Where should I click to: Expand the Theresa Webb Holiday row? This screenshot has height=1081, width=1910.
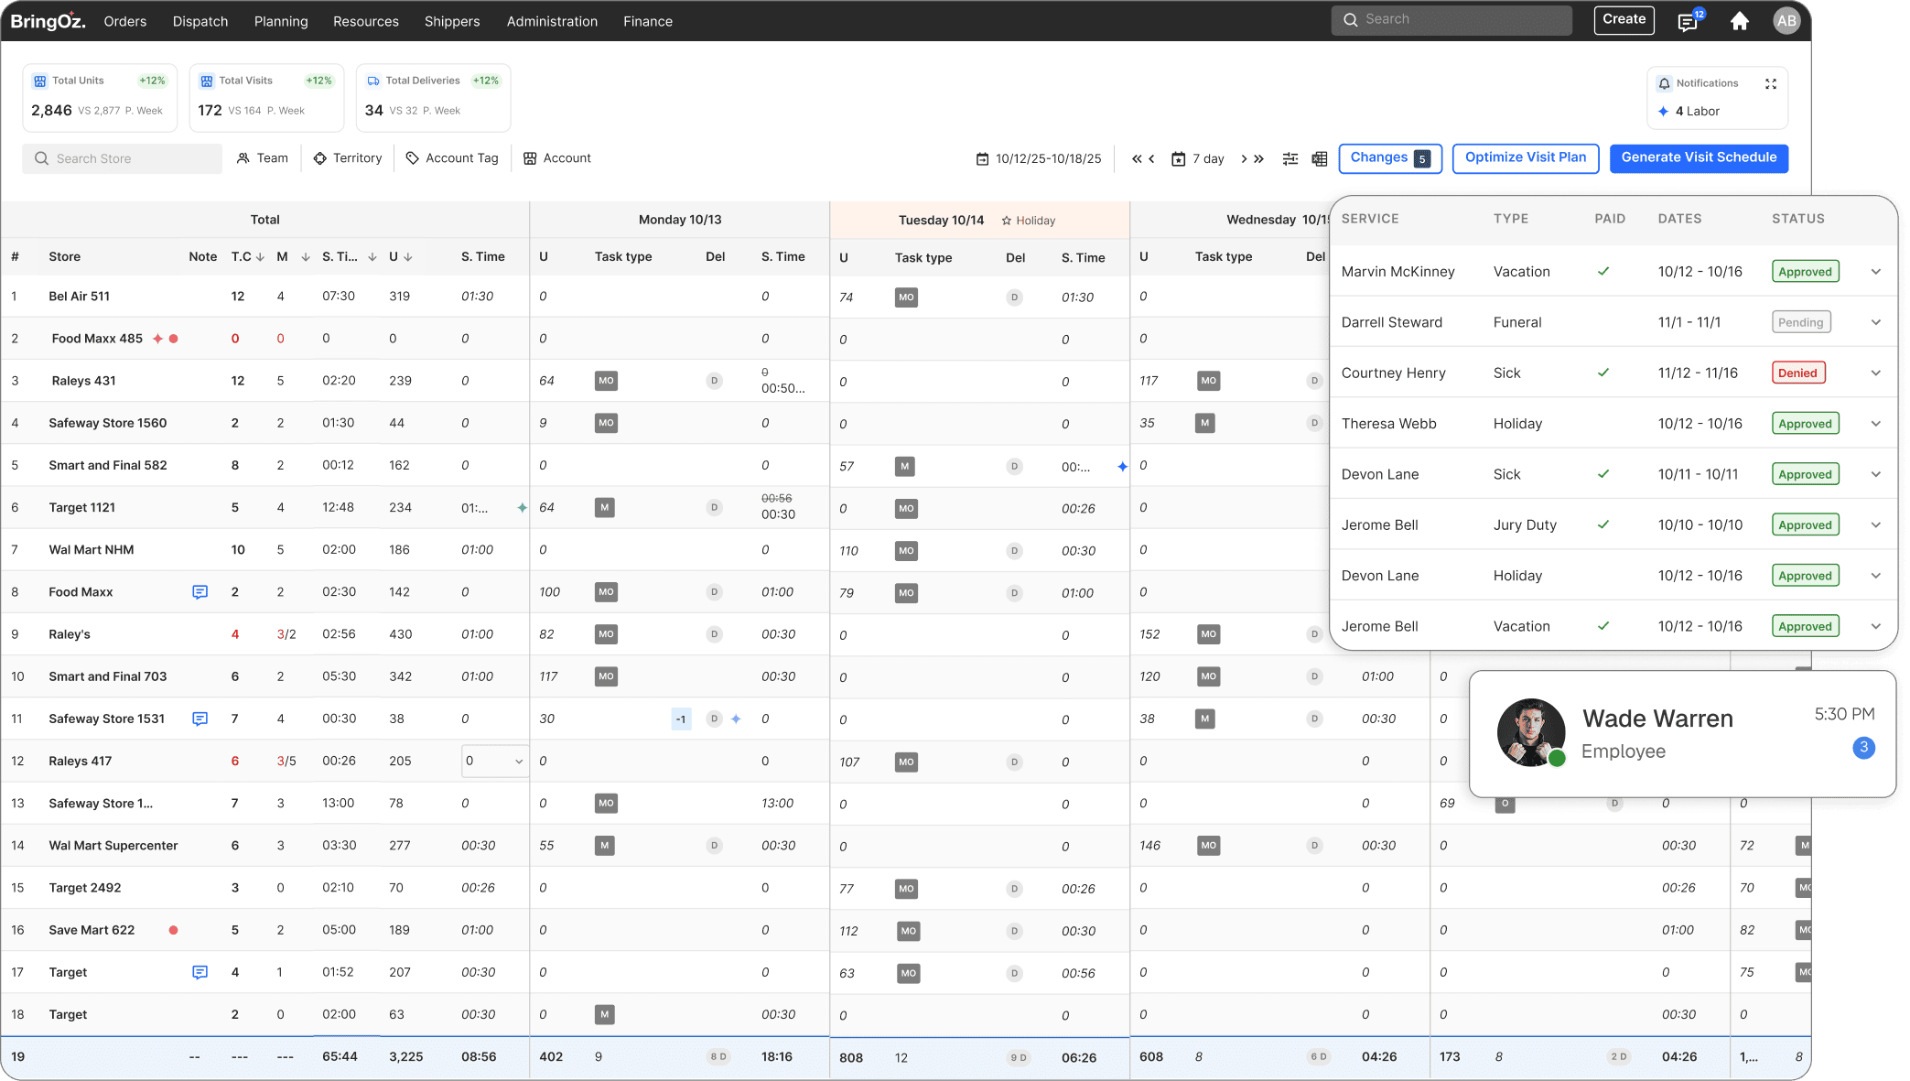coord(1876,424)
